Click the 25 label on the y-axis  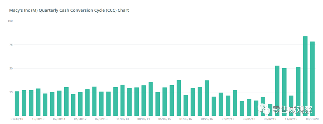(x=11, y=92)
